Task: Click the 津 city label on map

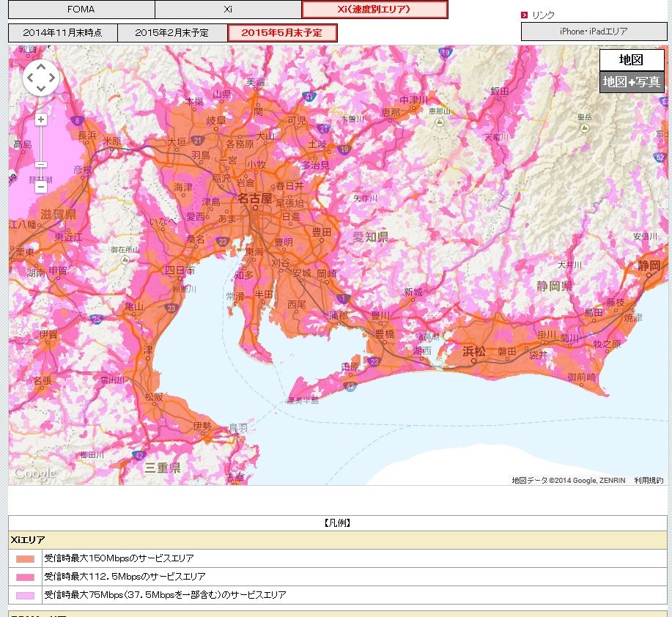Action: point(148,350)
